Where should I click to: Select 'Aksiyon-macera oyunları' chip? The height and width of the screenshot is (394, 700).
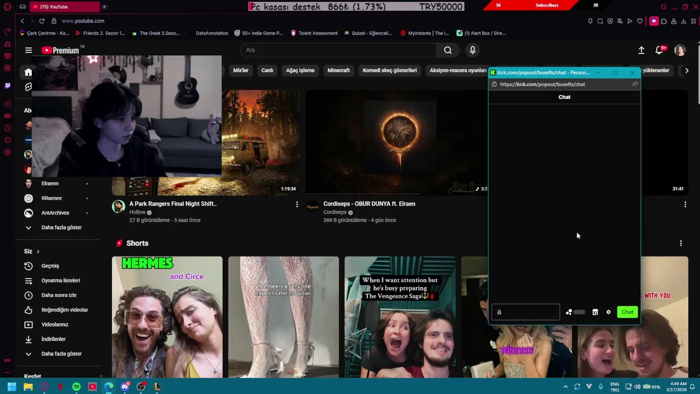(x=457, y=71)
